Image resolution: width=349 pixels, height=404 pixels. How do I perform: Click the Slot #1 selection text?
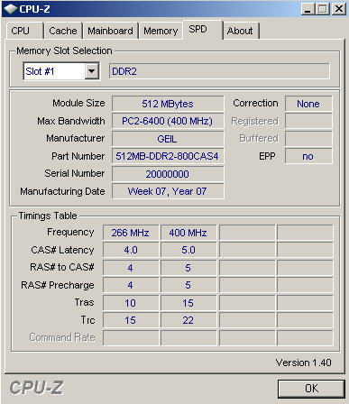pyautogui.click(x=40, y=71)
